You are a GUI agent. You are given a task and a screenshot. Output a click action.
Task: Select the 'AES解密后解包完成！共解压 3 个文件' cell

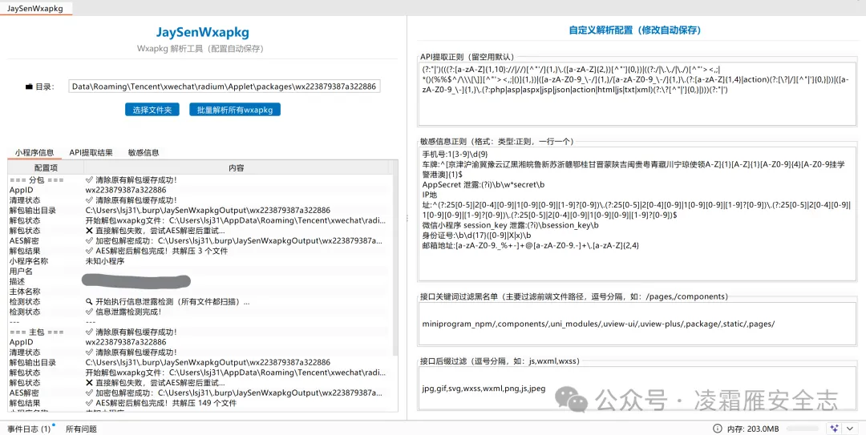[157, 251]
